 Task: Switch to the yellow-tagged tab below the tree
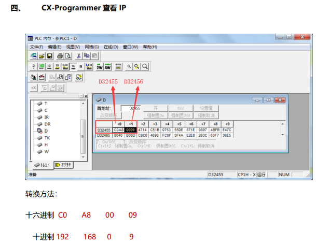(x=64, y=165)
